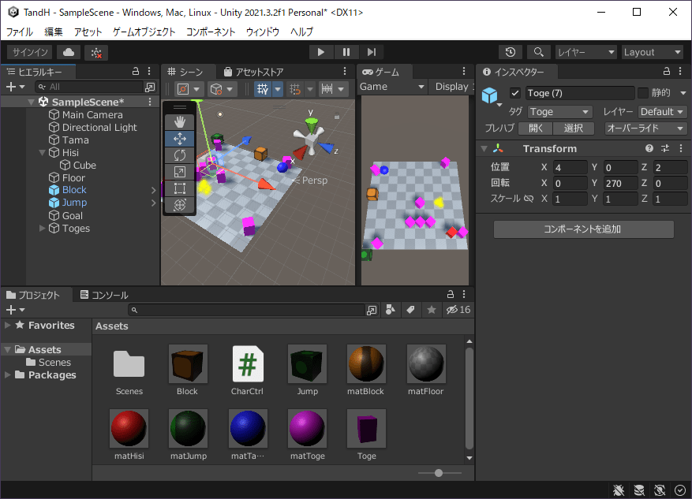The width and height of the screenshot is (692, 499).
Task: Click the Sign in (サインイン) button
Action: [x=29, y=53]
